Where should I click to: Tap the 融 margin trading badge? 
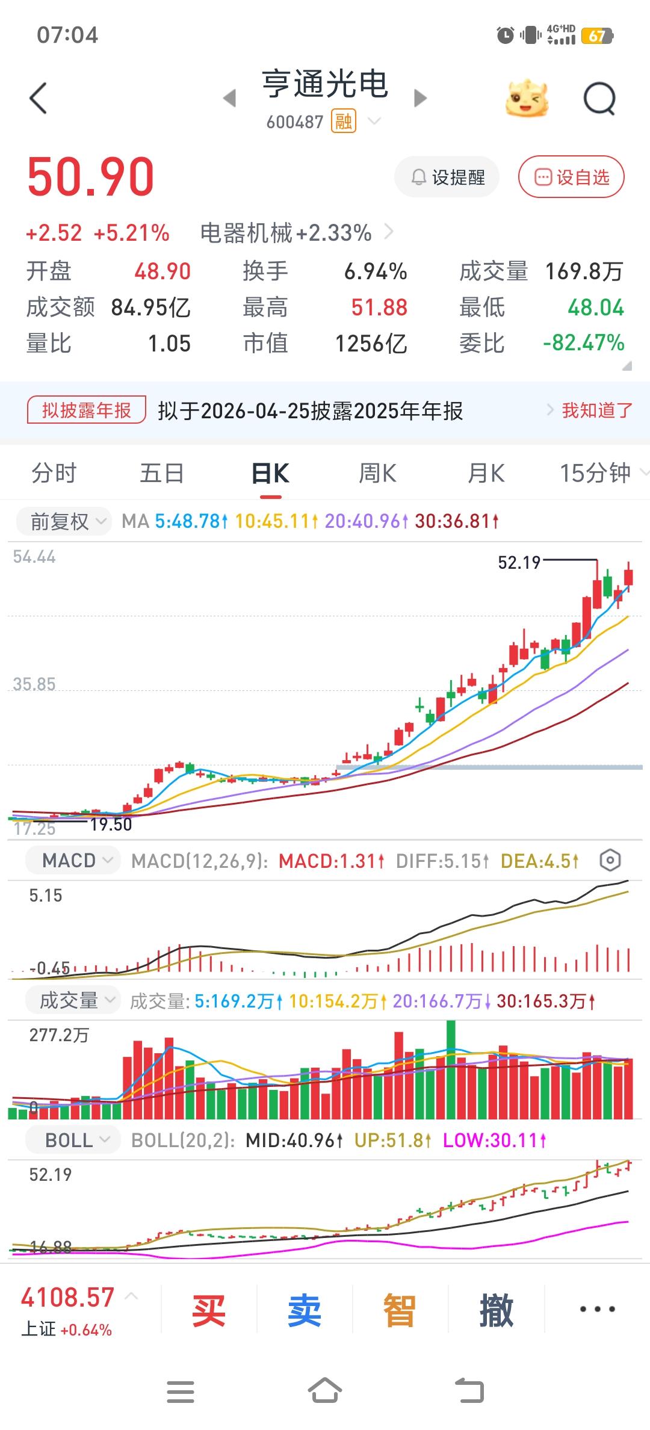tap(343, 122)
